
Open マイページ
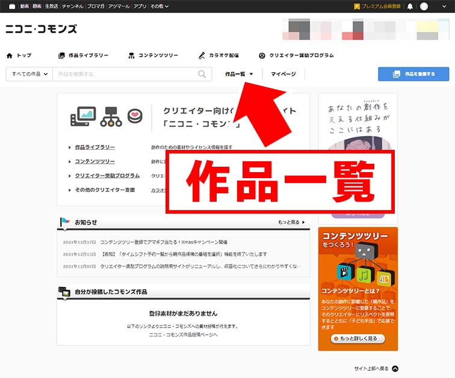283,74
